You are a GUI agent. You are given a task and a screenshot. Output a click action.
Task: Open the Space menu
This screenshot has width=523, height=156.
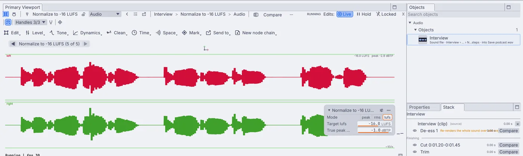[167, 33]
